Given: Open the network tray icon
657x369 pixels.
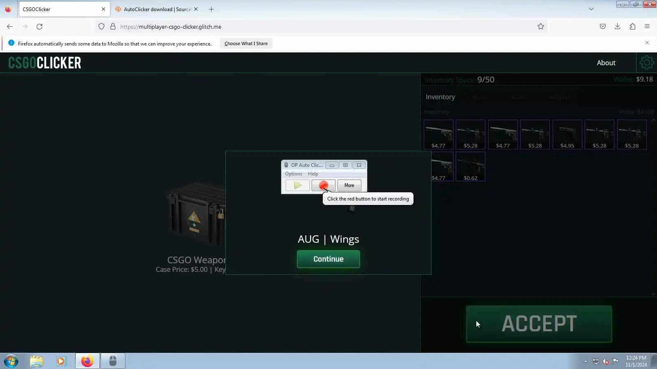Looking at the screenshot, I should [596, 362].
